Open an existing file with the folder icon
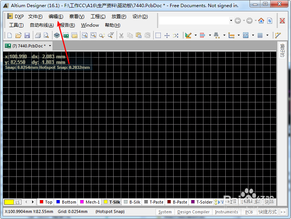This screenshot has height=219, width=291. click(18, 35)
